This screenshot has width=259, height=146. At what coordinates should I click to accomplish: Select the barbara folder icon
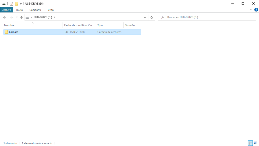pyautogui.click(x=6, y=32)
